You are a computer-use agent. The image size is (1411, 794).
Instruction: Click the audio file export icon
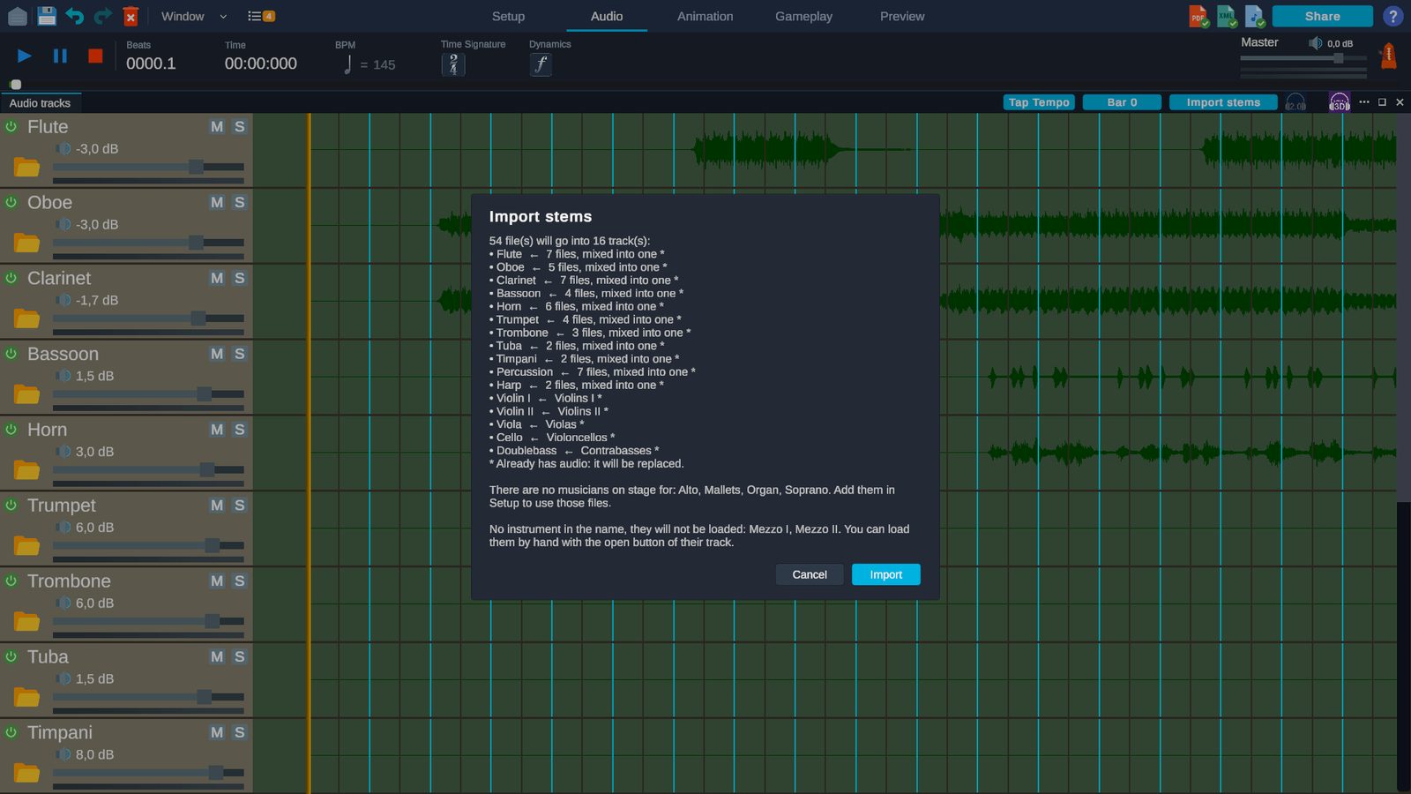click(x=1255, y=16)
